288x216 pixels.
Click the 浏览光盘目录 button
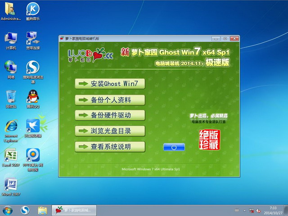tap(110, 131)
